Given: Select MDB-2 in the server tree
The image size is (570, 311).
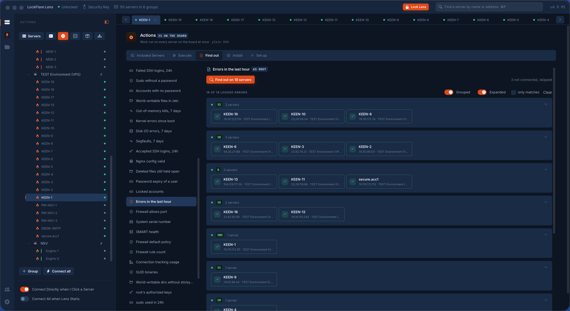Looking at the screenshot, I should point(66,59).
